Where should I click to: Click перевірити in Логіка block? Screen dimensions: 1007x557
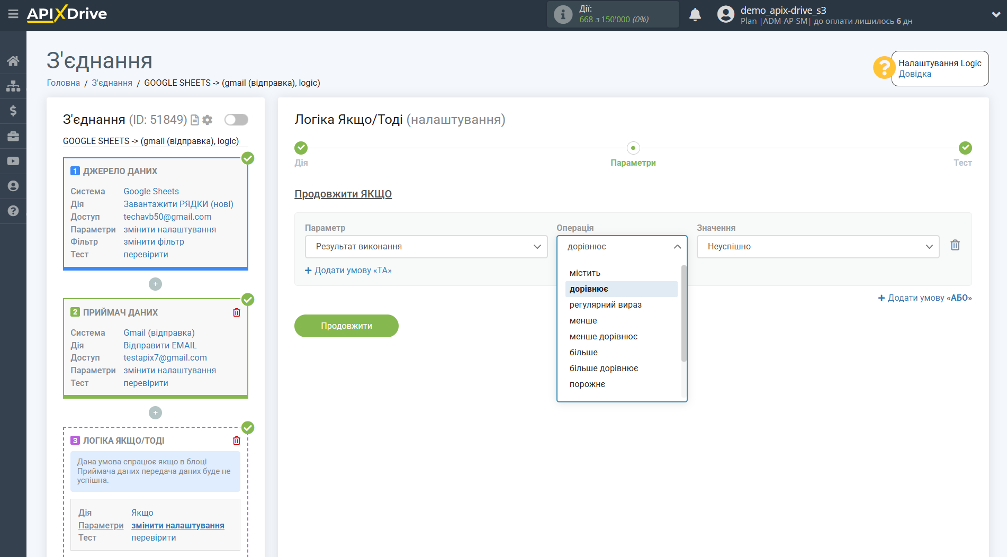154,538
